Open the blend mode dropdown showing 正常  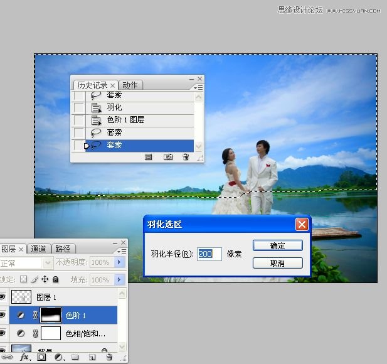(48, 263)
